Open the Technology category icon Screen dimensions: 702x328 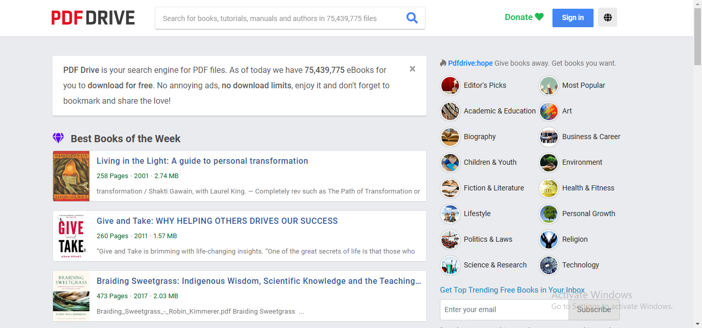point(548,265)
